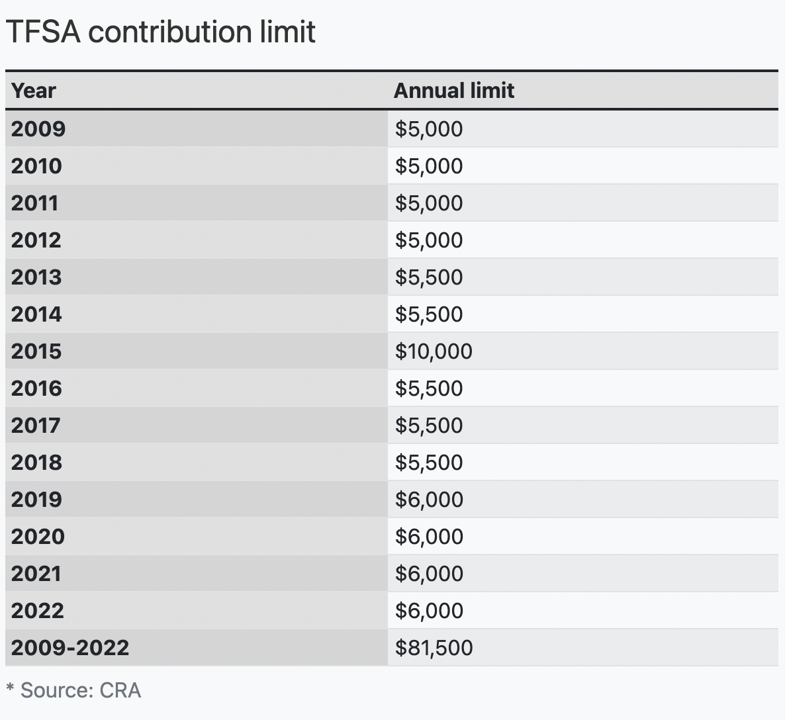Click the $5,500 value for 2018

tap(429, 462)
